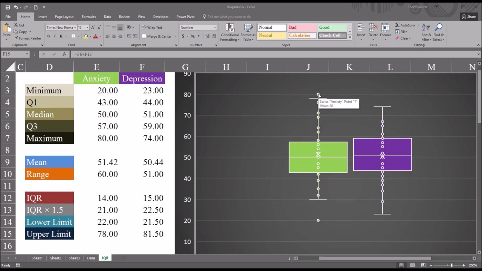Click the Macro recording icon in status bar

[x=18, y=265]
